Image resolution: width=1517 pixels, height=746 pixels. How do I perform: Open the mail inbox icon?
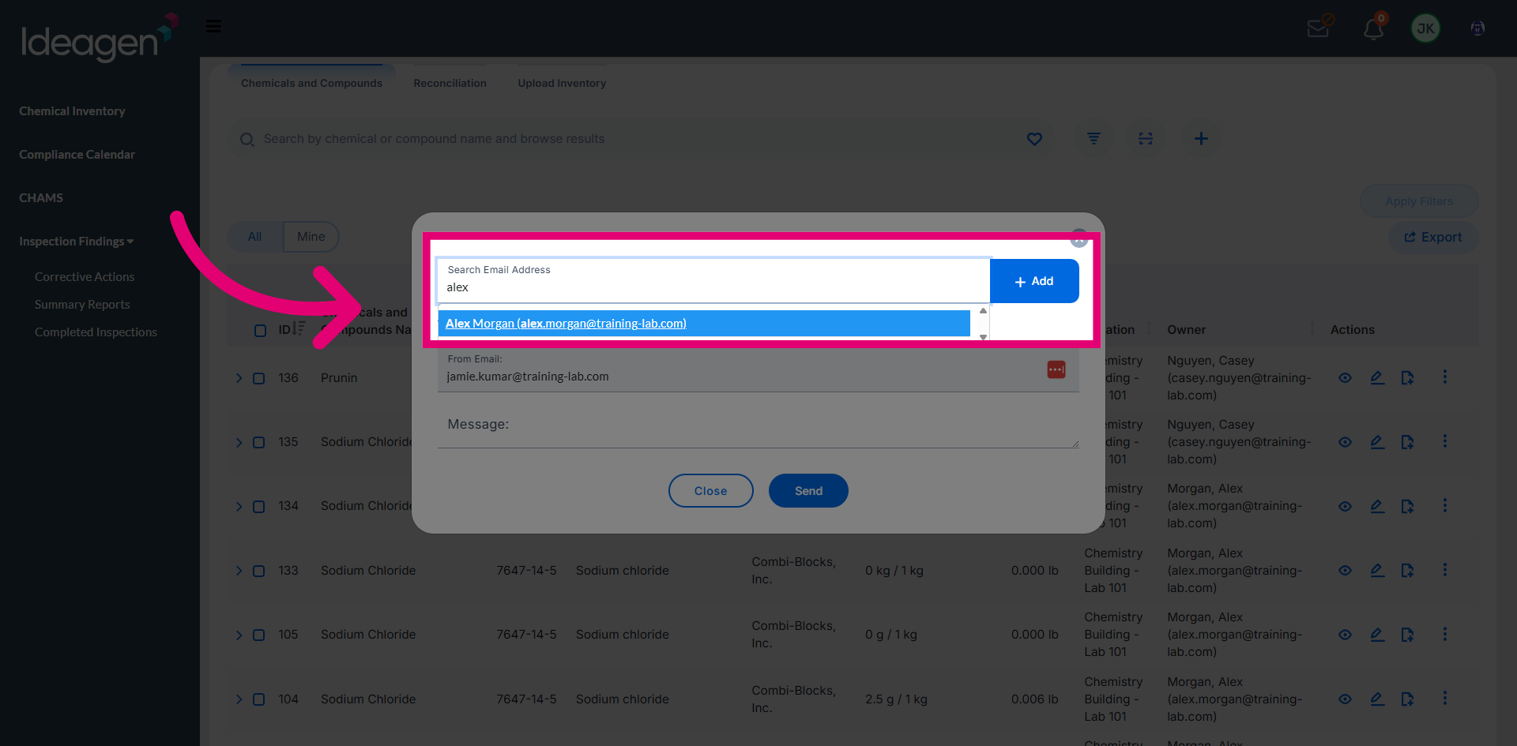pyautogui.click(x=1318, y=28)
